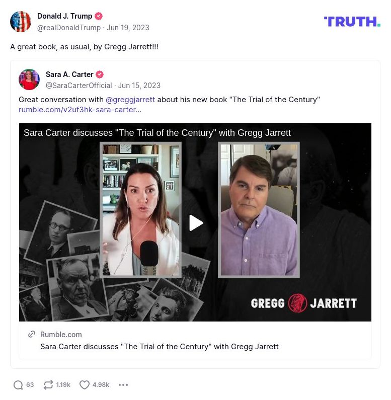Click the TRUTH logo
The height and width of the screenshot is (400, 391).
click(x=352, y=22)
